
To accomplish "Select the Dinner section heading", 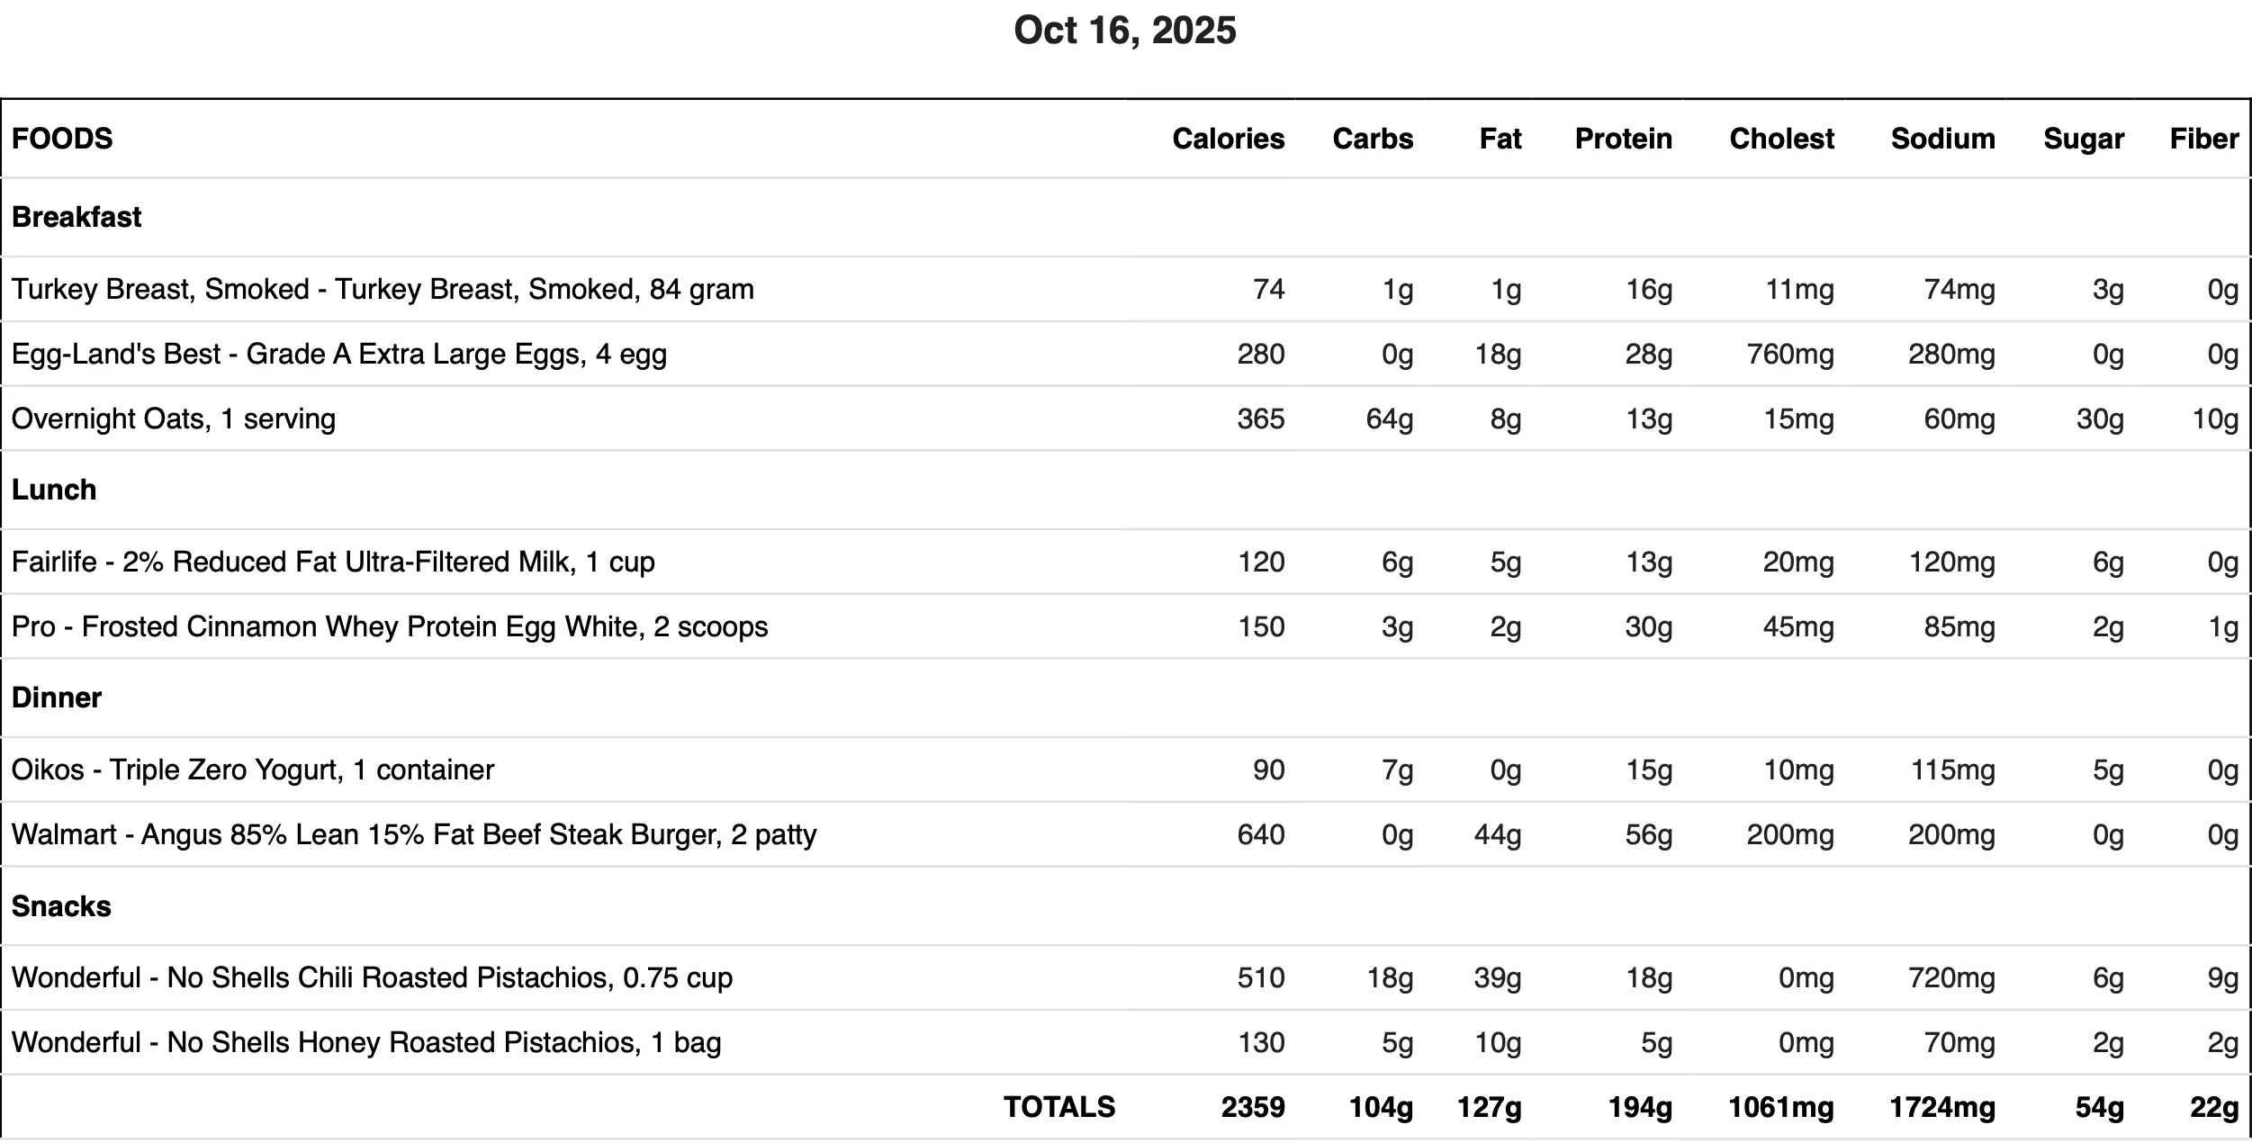I will point(57,697).
